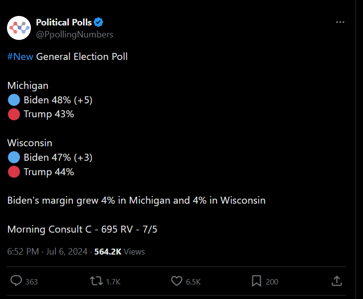Click the blue verified badge
The image size is (363, 299).
(x=98, y=22)
